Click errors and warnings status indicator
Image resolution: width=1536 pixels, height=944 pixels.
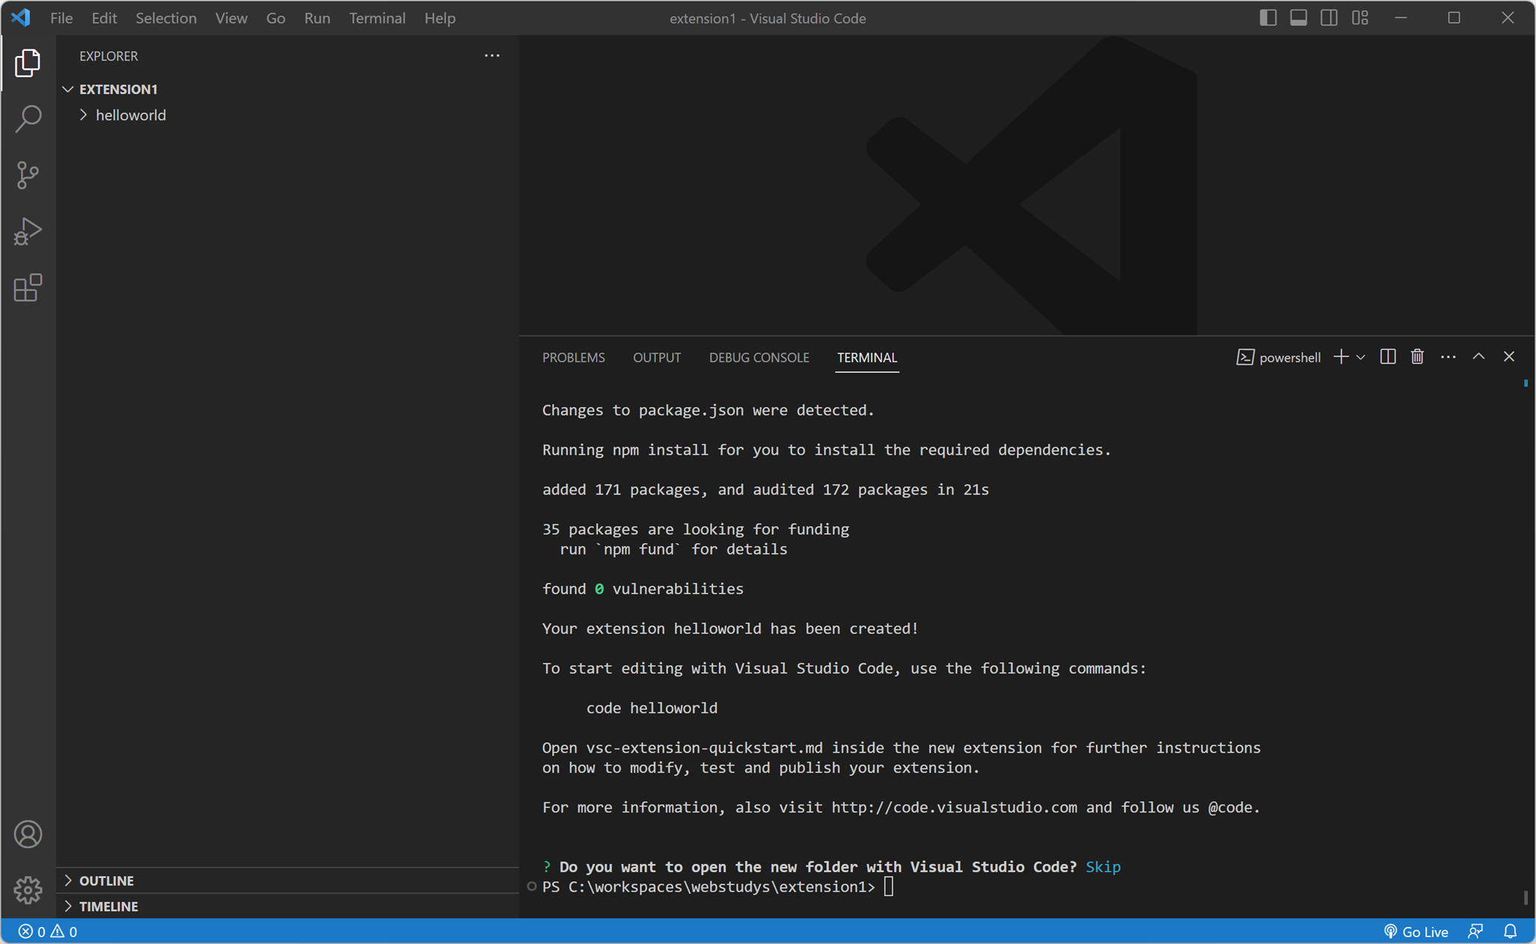click(48, 931)
